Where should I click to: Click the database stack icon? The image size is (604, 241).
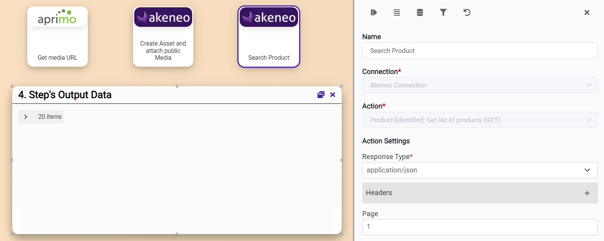[420, 13]
